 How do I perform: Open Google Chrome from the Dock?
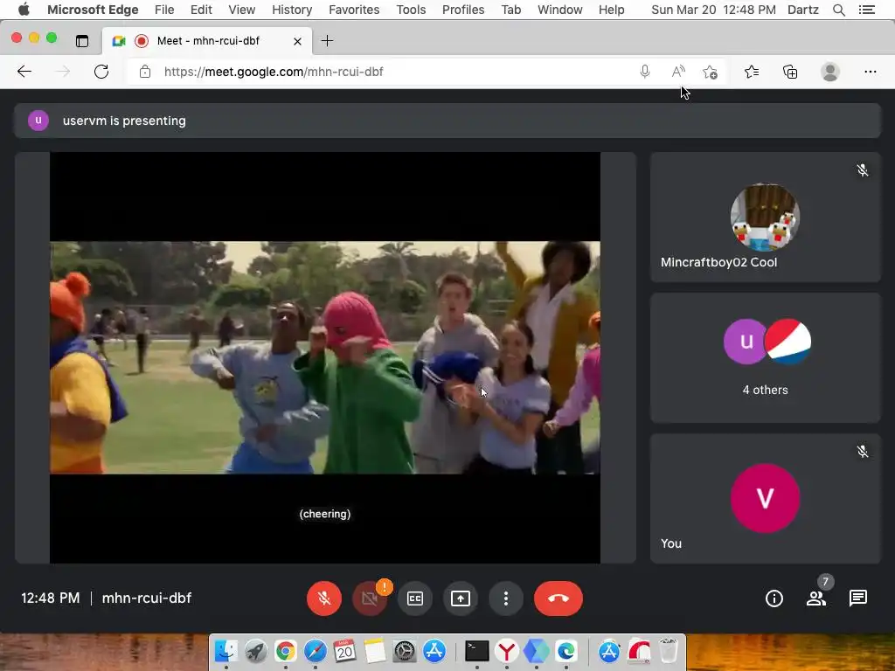click(x=286, y=650)
